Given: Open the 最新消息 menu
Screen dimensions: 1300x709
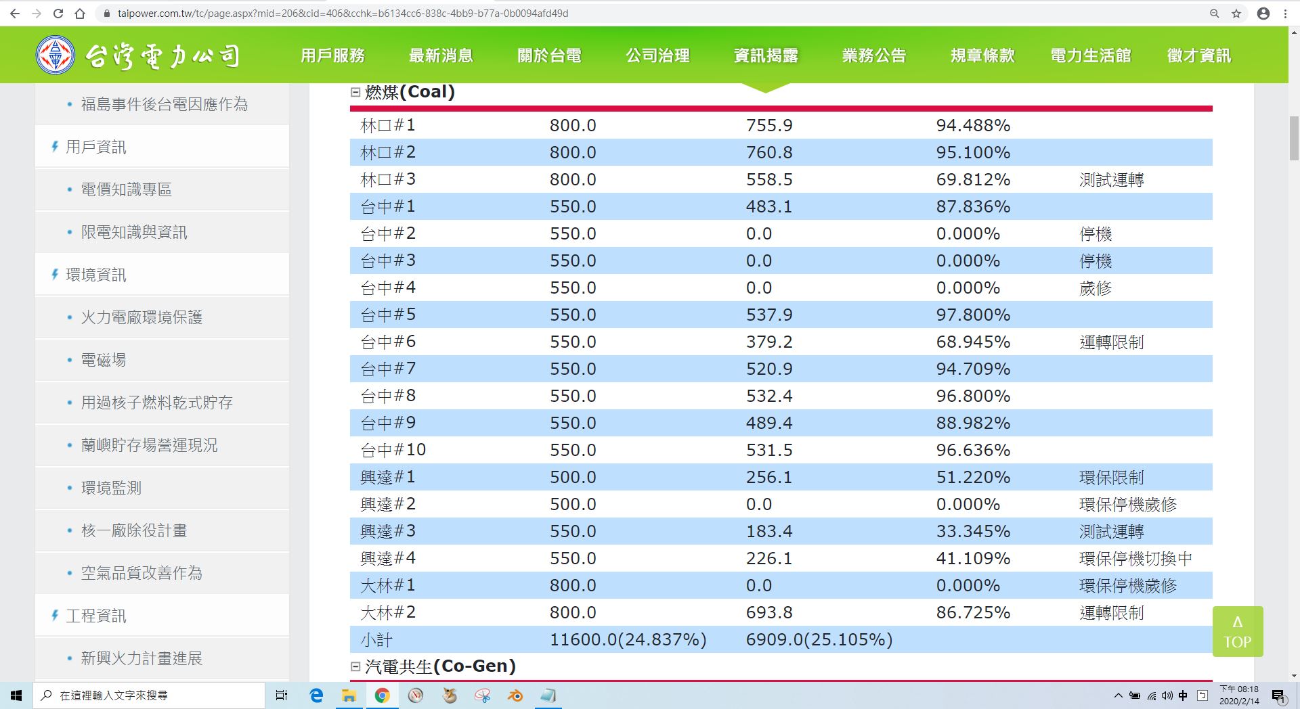Looking at the screenshot, I should tap(441, 55).
